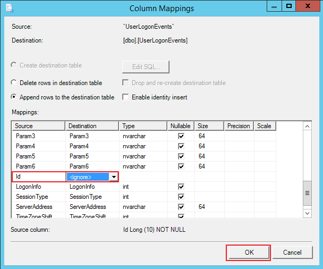Toggle Nullable checkbox for LogonInfo row
This screenshot has height=269, width=323.
(x=181, y=187)
